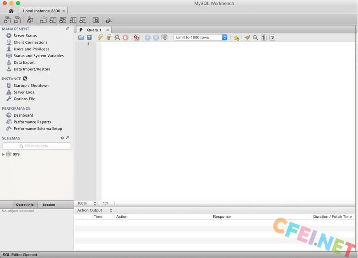Execute statement under cursor icon

coord(109,38)
